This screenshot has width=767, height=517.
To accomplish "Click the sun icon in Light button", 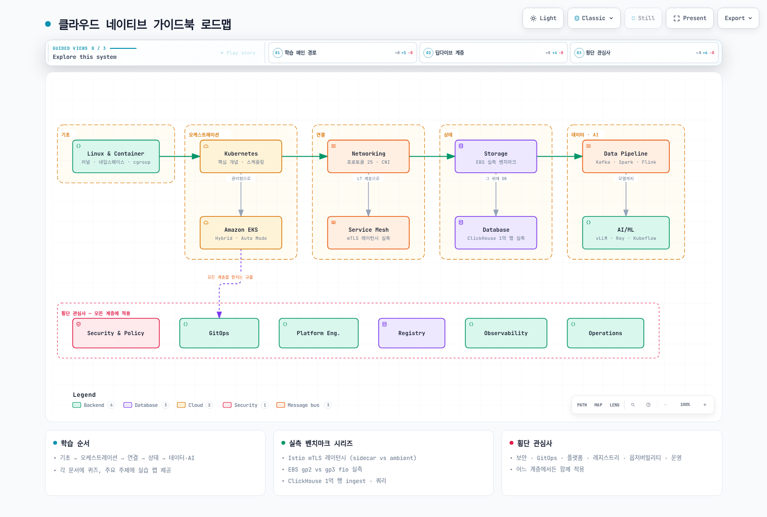I will point(533,18).
